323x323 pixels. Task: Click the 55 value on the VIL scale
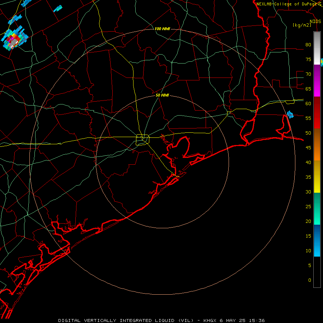click(308, 118)
